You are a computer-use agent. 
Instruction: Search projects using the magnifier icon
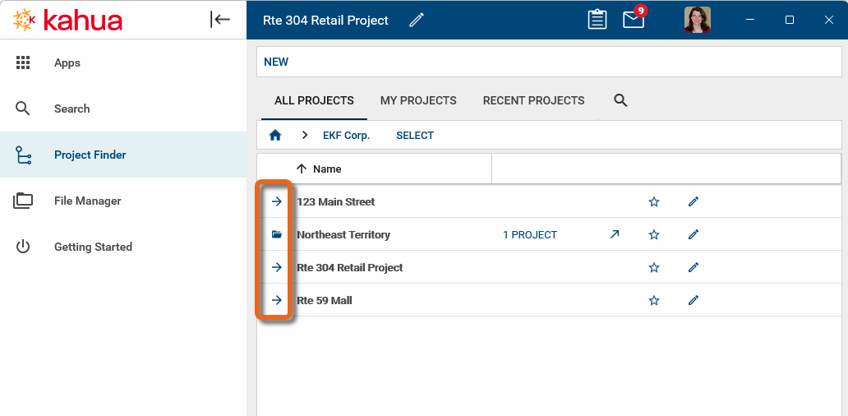(620, 100)
